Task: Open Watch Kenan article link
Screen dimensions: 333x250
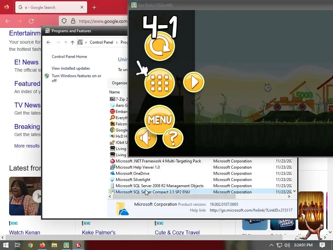Action: [24, 232]
